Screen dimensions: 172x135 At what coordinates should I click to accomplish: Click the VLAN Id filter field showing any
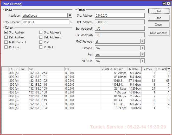pyautogui.click(x=118, y=61)
